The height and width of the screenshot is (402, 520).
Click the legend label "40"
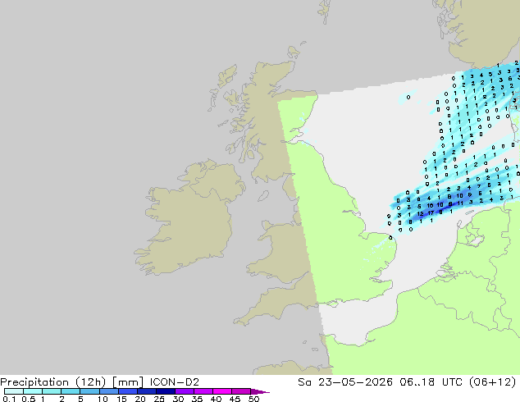point(216,399)
